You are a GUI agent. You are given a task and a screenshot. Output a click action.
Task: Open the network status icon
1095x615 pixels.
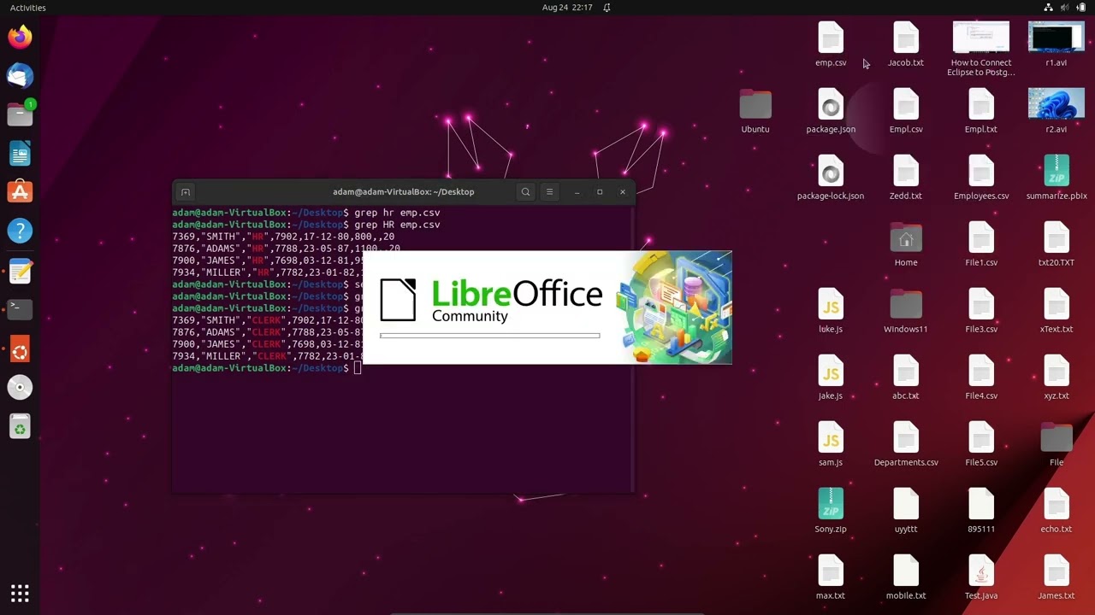click(x=1048, y=8)
